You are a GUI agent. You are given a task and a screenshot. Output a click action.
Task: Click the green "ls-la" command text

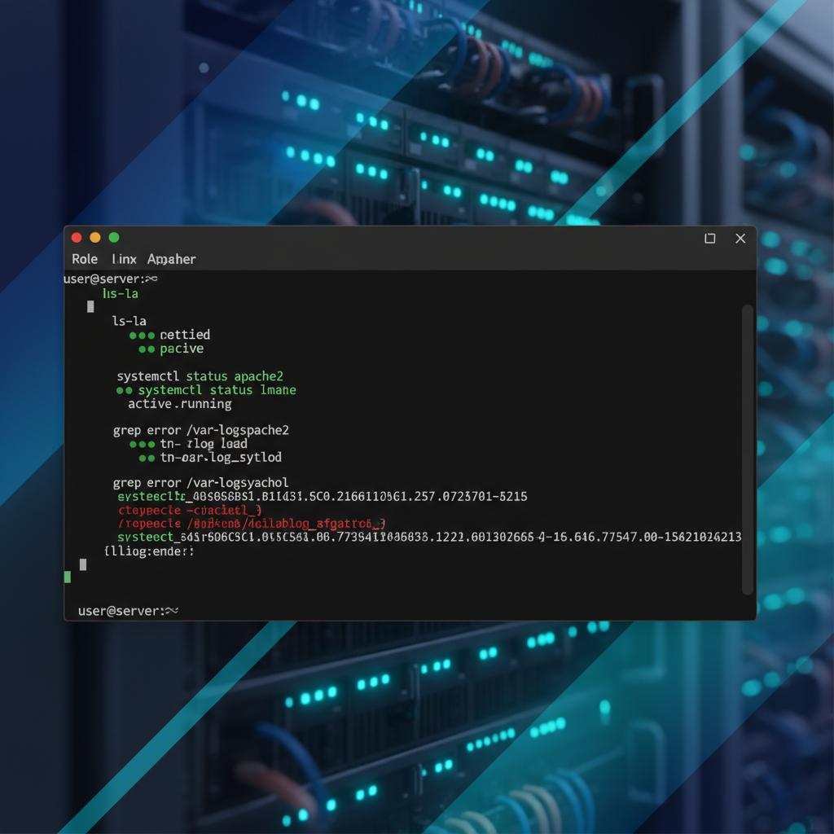pos(120,294)
